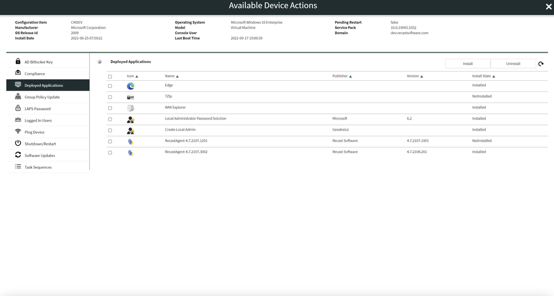The image size is (554, 296).
Task: Click the Create Local Admin name
Action: click(180, 129)
